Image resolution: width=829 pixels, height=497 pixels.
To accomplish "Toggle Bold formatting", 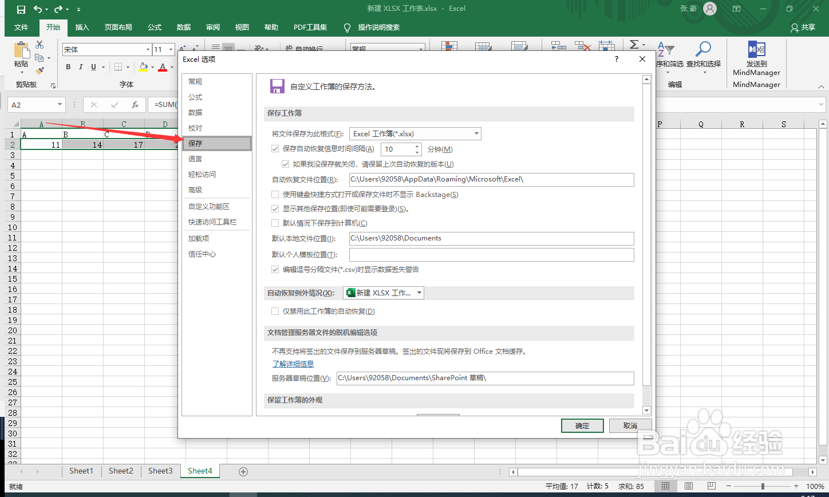I will coord(68,67).
